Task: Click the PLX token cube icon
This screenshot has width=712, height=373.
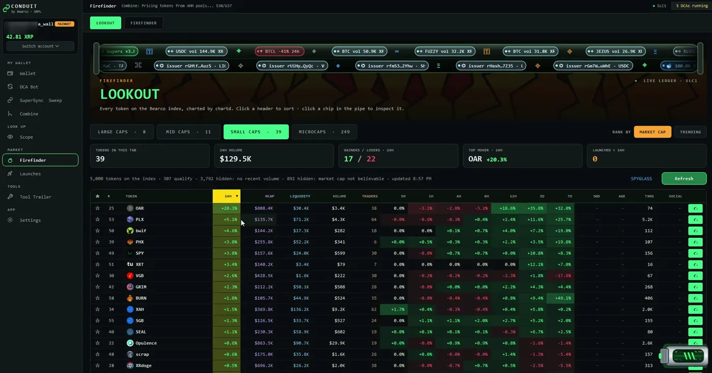Action: (x=130, y=220)
